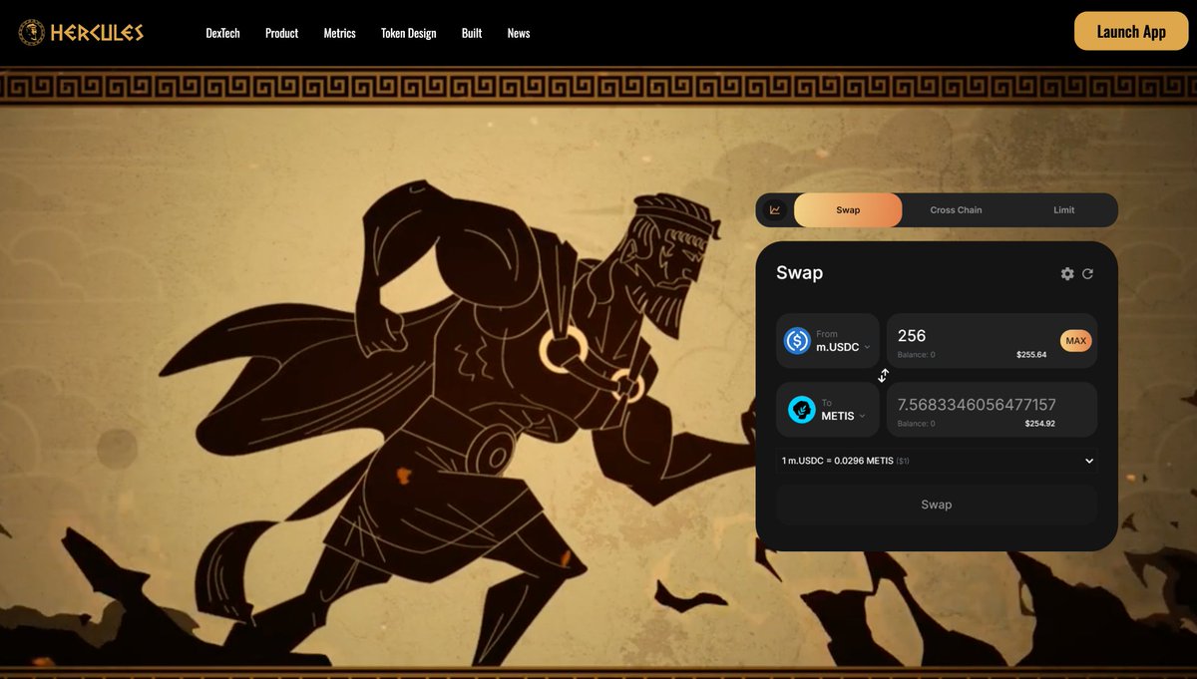Viewport: 1197px width, 679px height.
Task: Open the Product menu item
Action: pyautogui.click(x=281, y=33)
